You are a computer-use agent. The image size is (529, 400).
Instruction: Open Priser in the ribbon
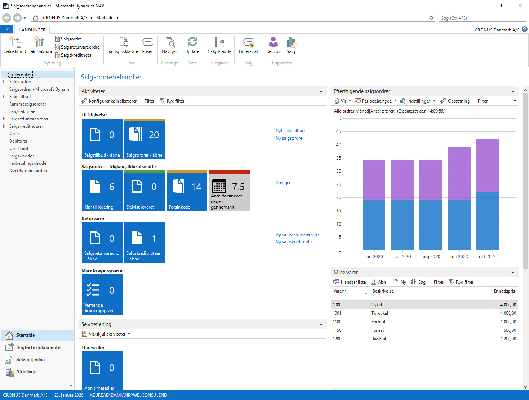pos(147,45)
